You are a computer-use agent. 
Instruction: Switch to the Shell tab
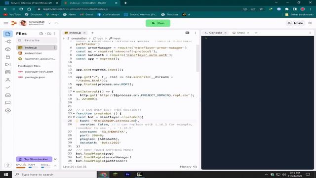(x=240, y=33)
